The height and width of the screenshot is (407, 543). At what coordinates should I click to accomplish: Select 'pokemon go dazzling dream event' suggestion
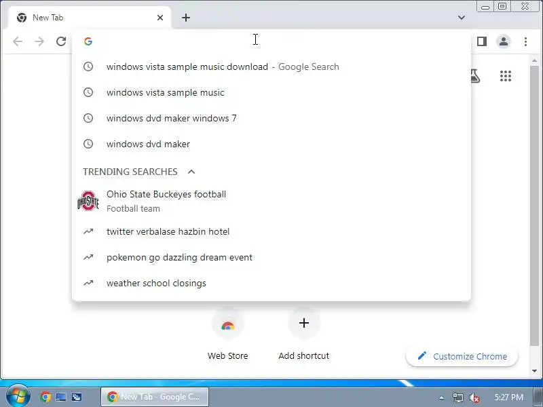tap(271, 257)
